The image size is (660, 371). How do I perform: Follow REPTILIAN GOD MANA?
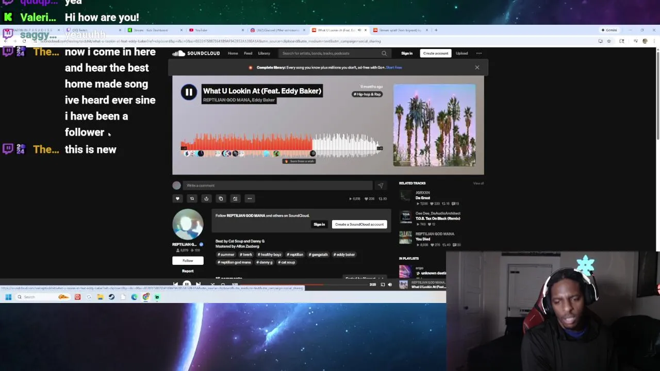click(188, 261)
